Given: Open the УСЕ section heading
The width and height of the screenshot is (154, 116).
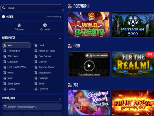Looking at the screenshot, I should click(x=76, y=85).
